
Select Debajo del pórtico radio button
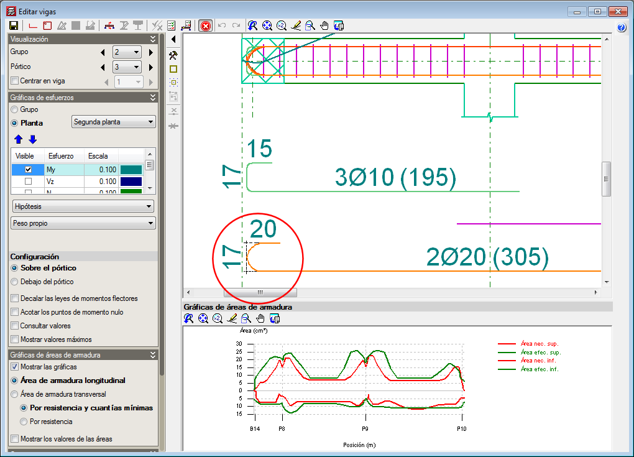pyautogui.click(x=15, y=282)
